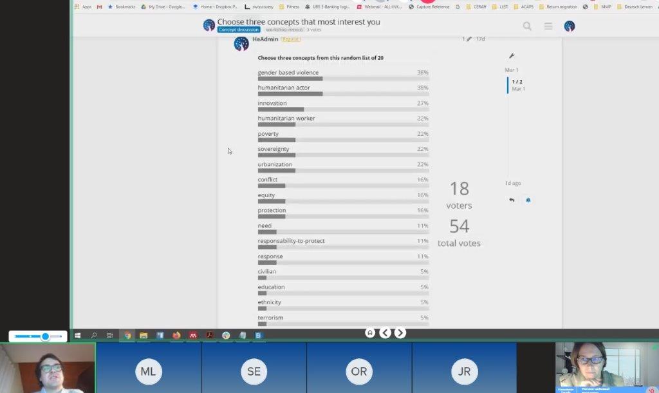Open Adobe Acrobat from the taskbar
Image resolution: width=659 pixels, height=393 pixels.
(209, 336)
